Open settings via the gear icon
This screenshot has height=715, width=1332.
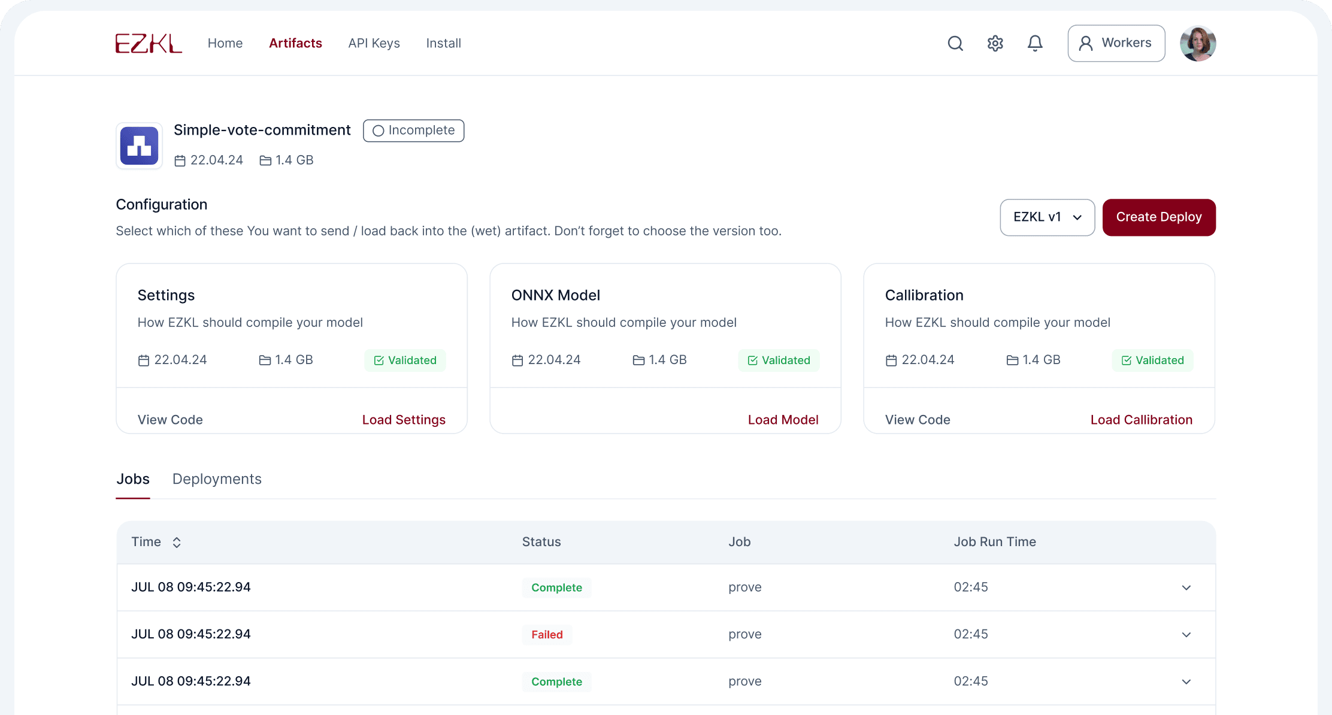995,43
